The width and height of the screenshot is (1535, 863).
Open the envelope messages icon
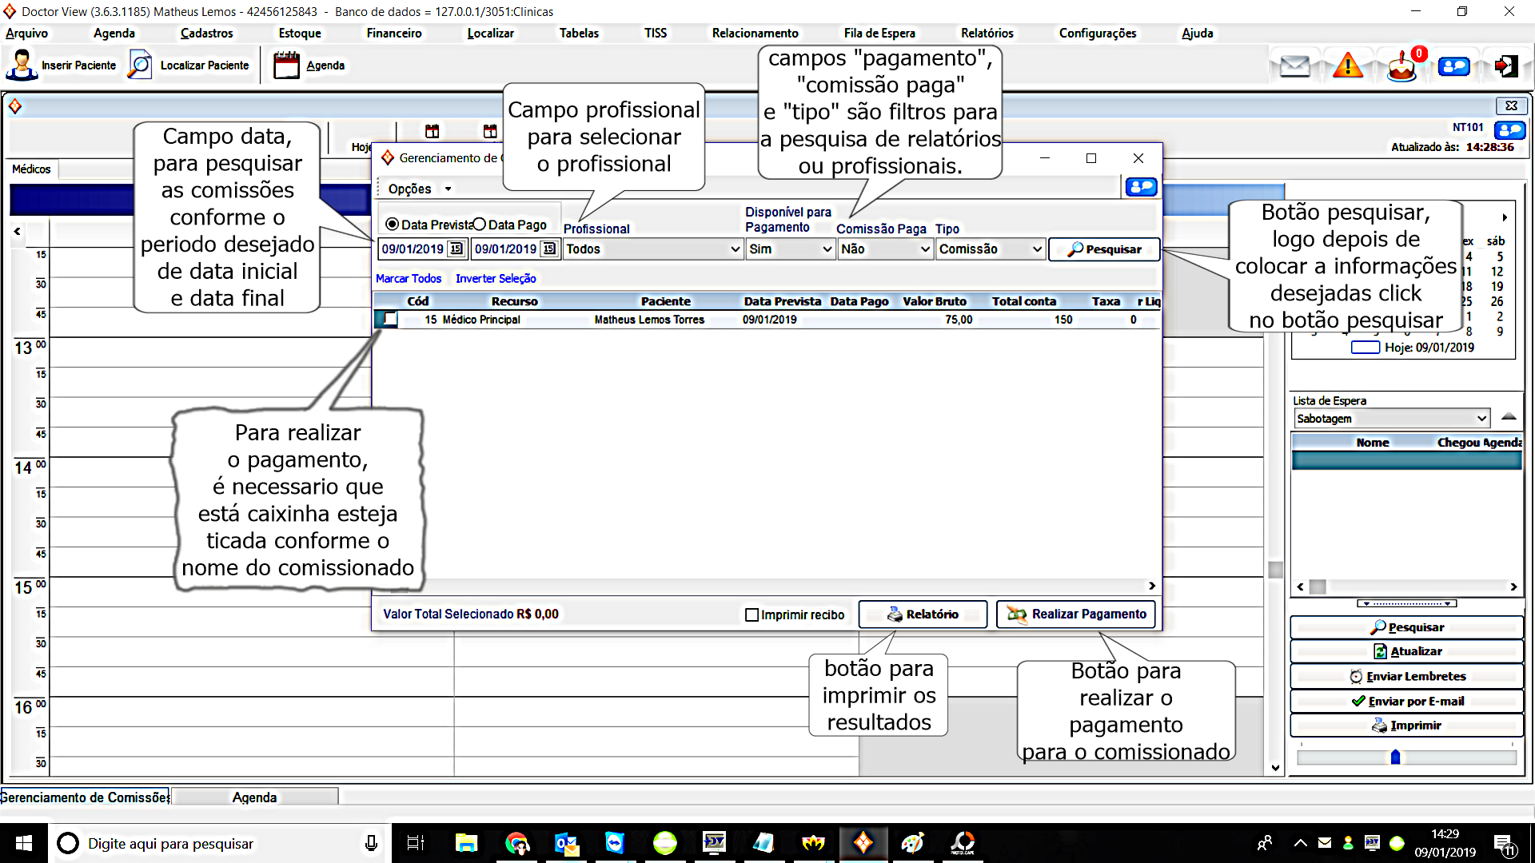1294,66
